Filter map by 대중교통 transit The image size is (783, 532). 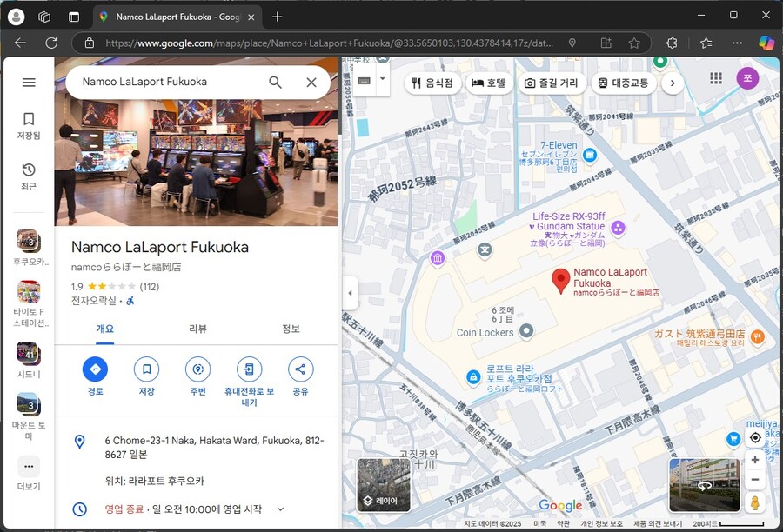pyautogui.click(x=623, y=83)
